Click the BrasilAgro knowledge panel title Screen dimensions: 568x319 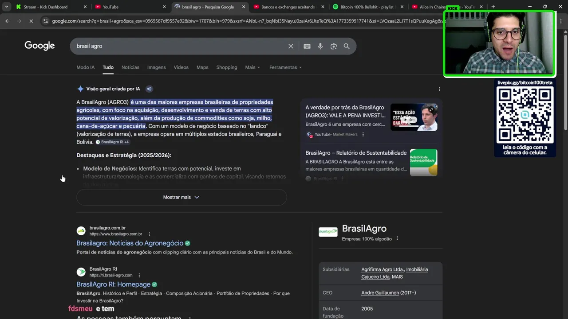364,229
